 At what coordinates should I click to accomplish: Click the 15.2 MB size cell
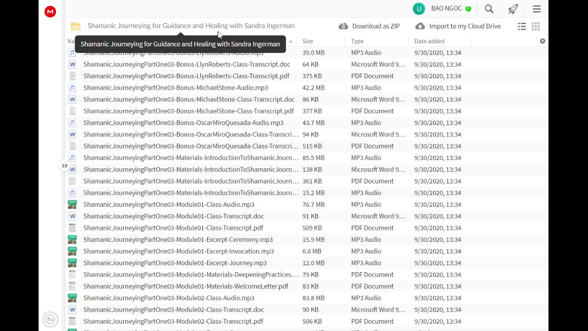(313, 193)
